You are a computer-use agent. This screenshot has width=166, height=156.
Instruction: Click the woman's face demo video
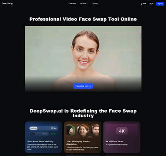83,59
